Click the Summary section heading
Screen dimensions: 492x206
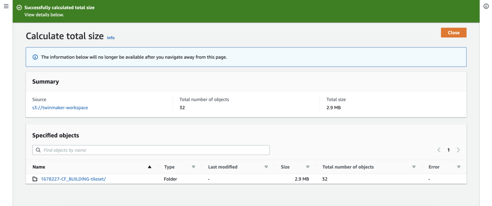pos(46,82)
